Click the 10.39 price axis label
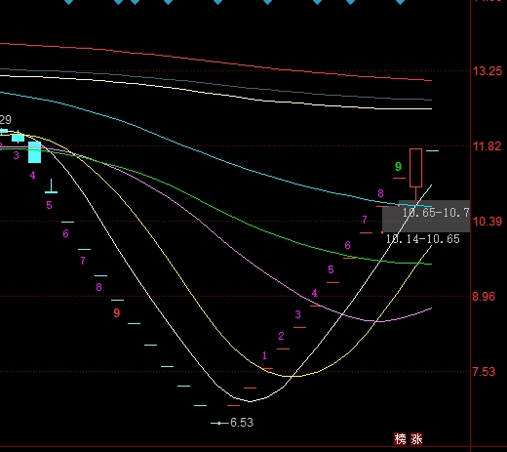This screenshot has width=507, height=452. pos(487,222)
